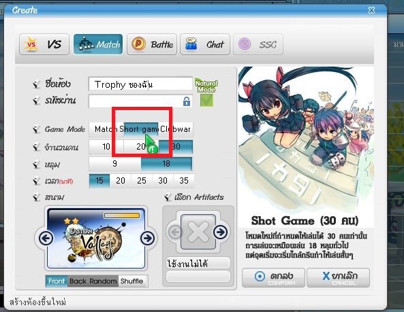Set time limit to 15 minutes

pos(99,181)
